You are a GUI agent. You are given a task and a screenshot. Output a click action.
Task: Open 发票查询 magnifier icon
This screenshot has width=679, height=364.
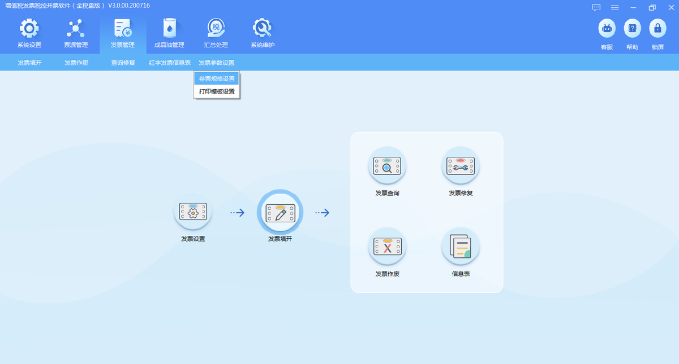(x=388, y=166)
